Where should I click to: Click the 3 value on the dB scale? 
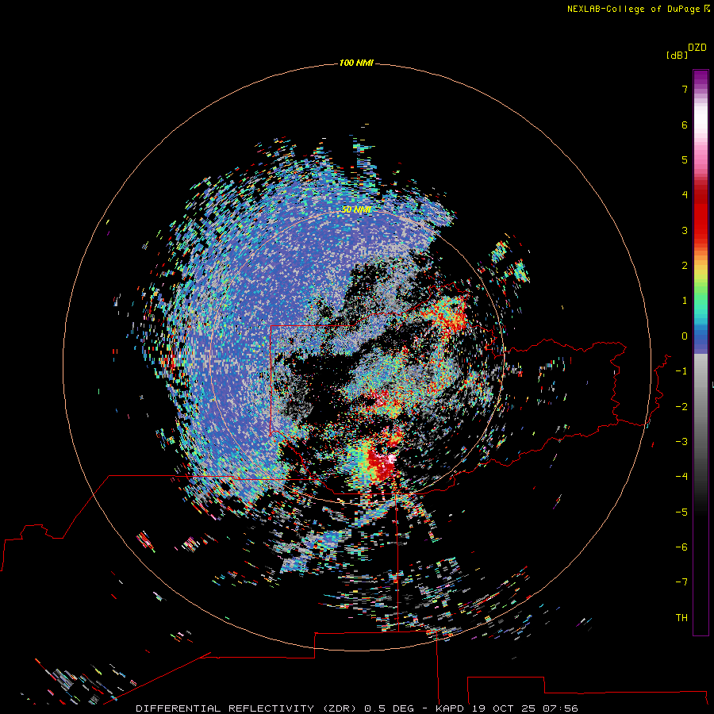pyautogui.click(x=685, y=230)
